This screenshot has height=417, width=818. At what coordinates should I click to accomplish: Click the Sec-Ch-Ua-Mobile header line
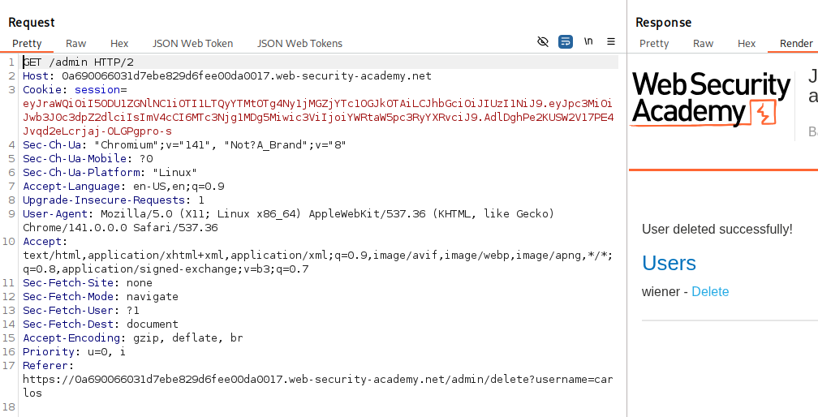click(88, 158)
